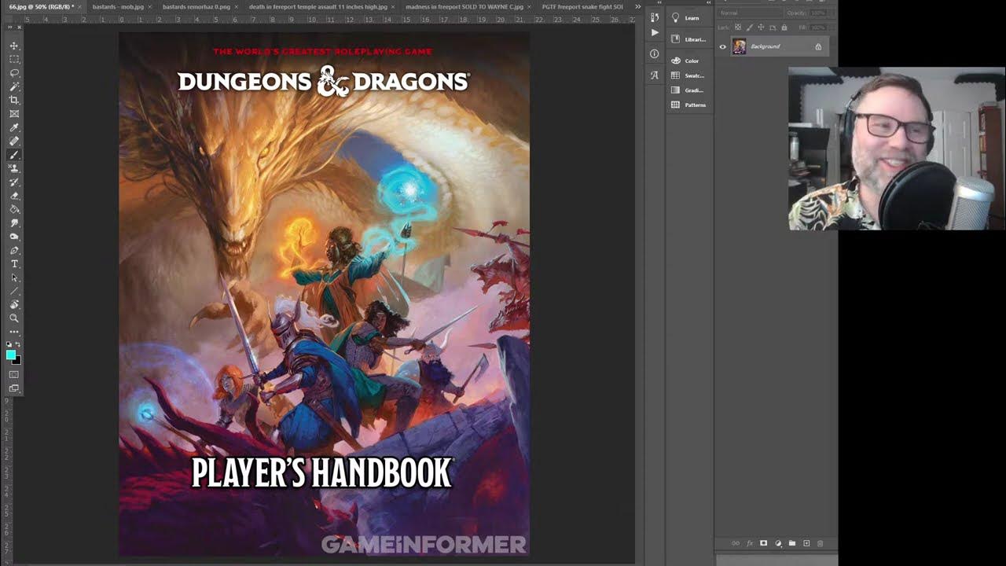The width and height of the screenshot is (1006, 566).
Task: Unlock the Background layer lock icon
Action: point(818,46)
